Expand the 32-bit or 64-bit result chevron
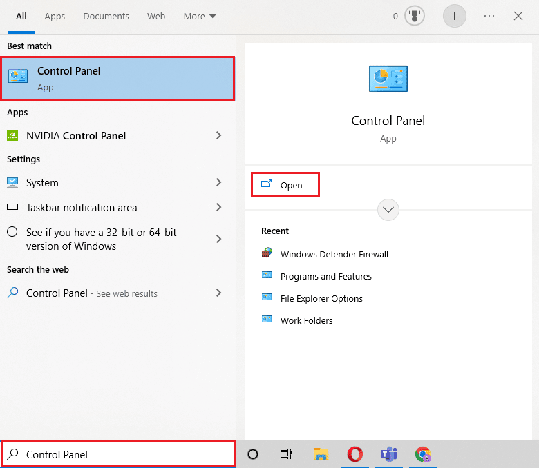This screenshot has height=468, width=539. coord(218,239)
